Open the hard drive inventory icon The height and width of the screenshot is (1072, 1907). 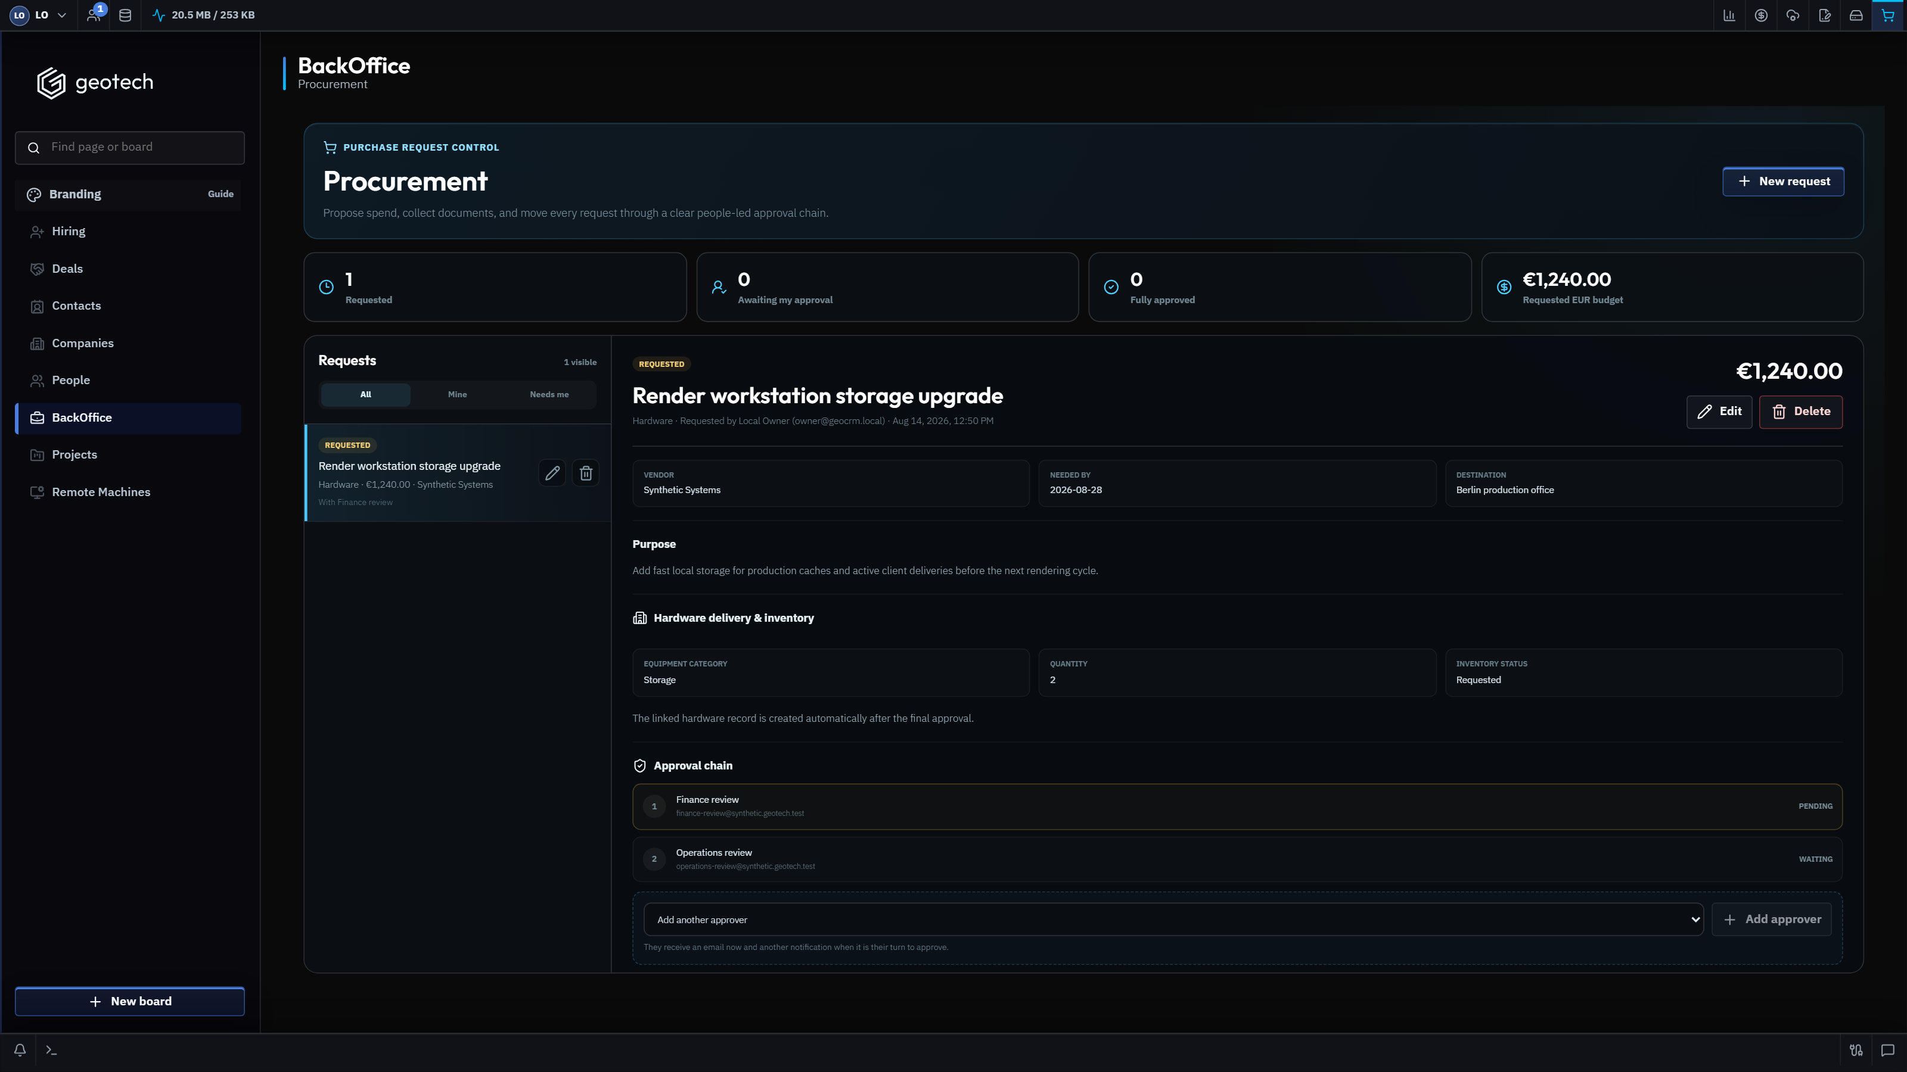pos(1856,15)
